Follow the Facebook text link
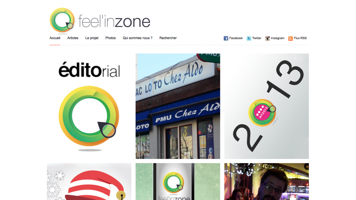Screen dimensions: 356x200 [236, 38]
